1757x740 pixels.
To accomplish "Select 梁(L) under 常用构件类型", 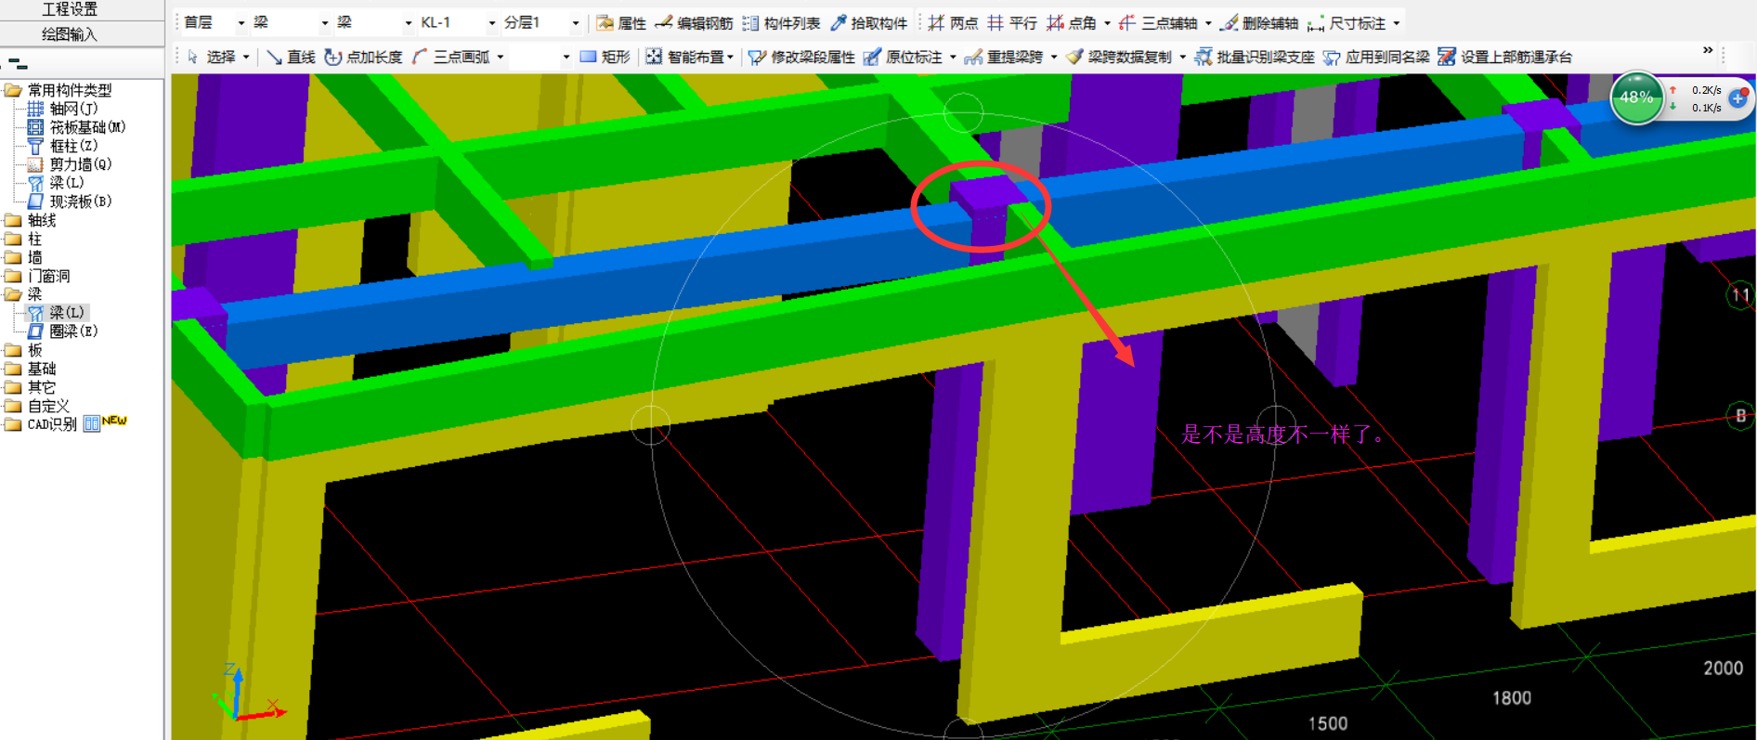I will point(56,183).
